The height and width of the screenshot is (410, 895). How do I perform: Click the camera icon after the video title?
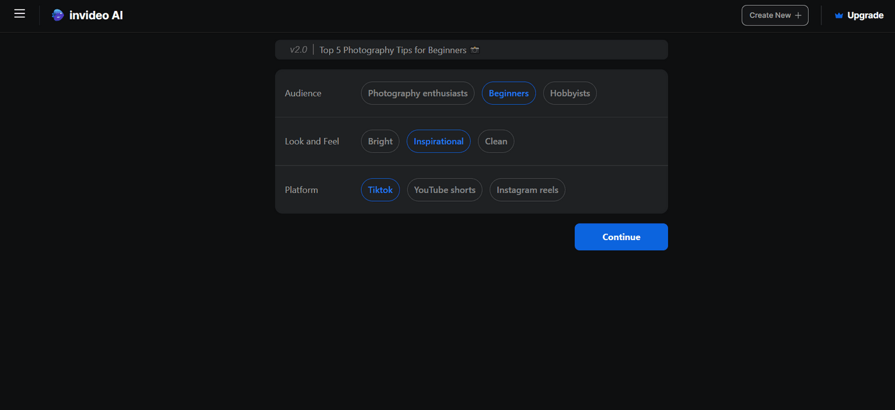(x=475, y=49)
